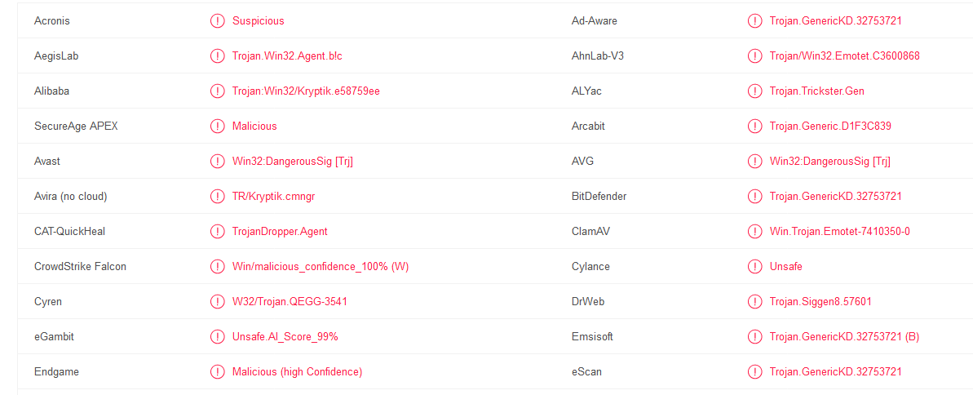Click the Trojan:Win32/Kryptik.e58759ee result
The image size is (973, 395).
pyautogui.click(x=306, y=91)
